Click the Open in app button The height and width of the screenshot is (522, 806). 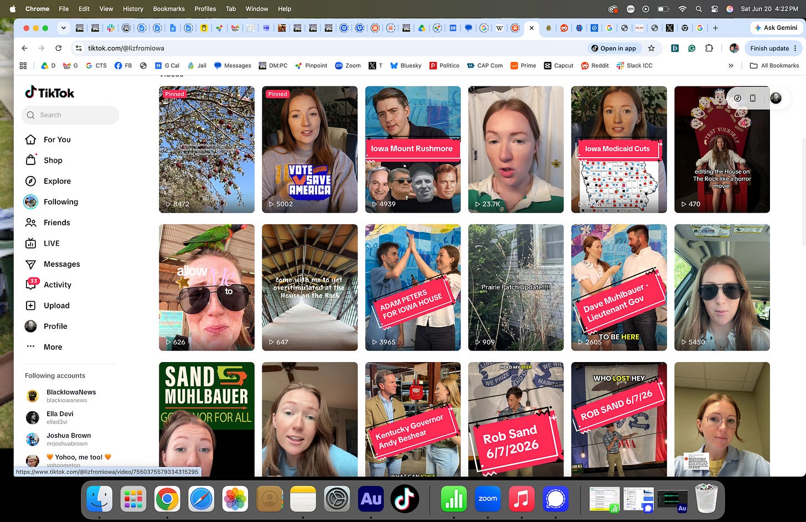tap(613, 48)
